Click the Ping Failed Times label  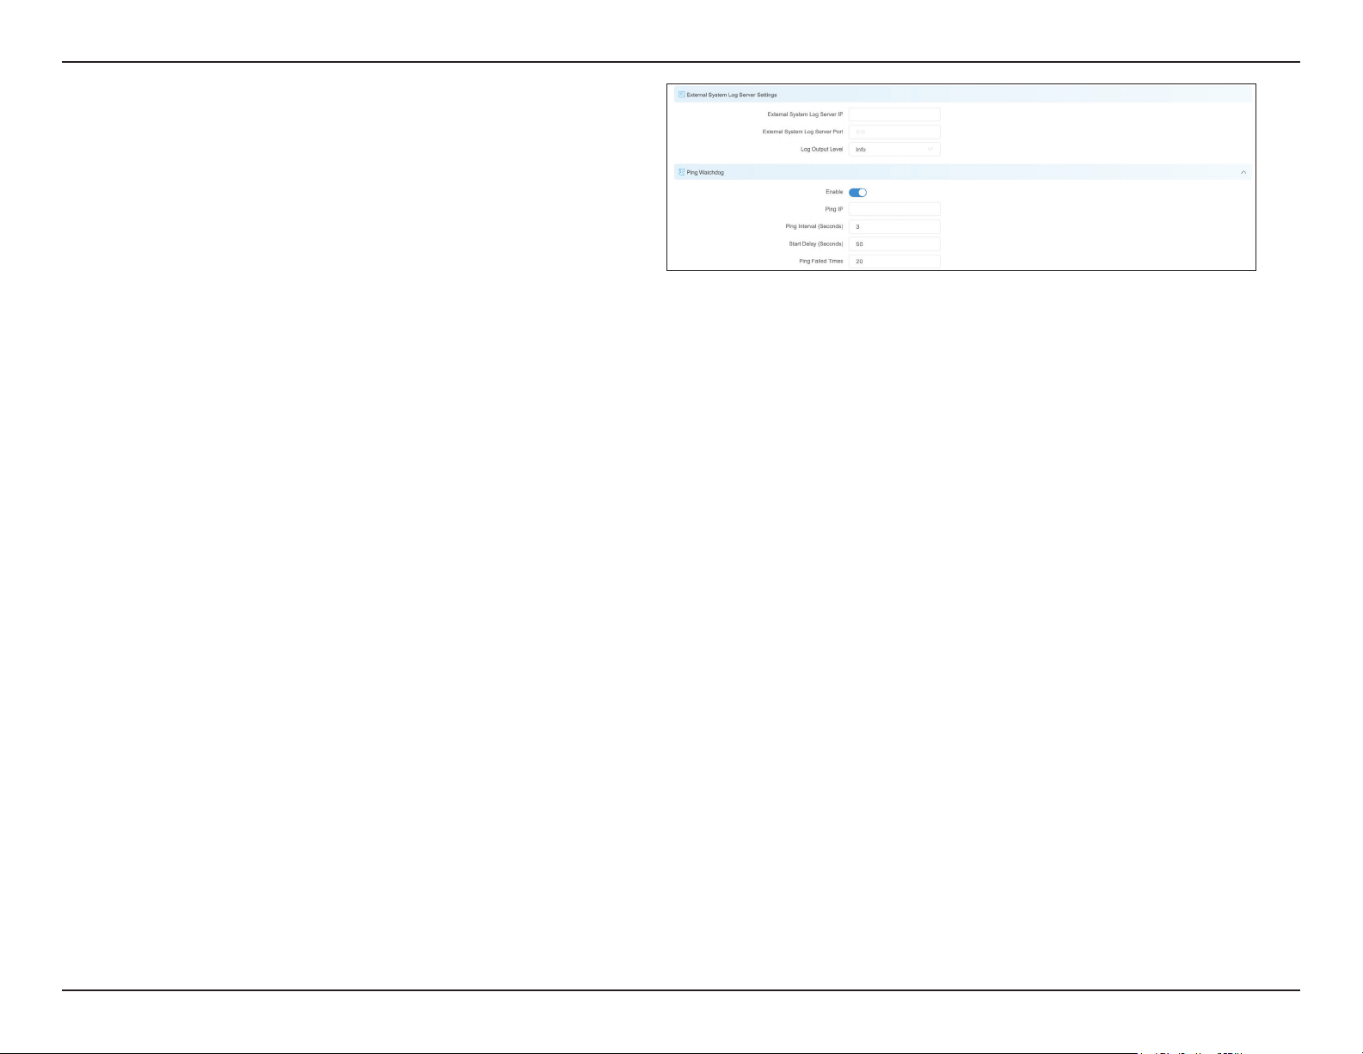pos(821,261)
